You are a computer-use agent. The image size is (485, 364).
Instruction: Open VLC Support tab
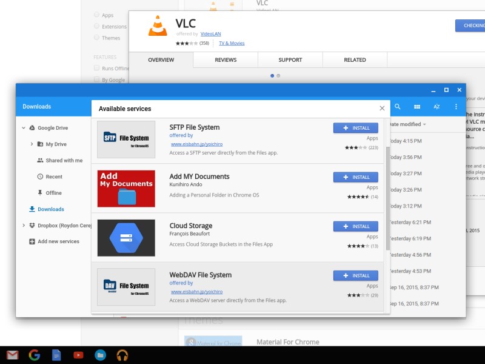pos(290,59)
